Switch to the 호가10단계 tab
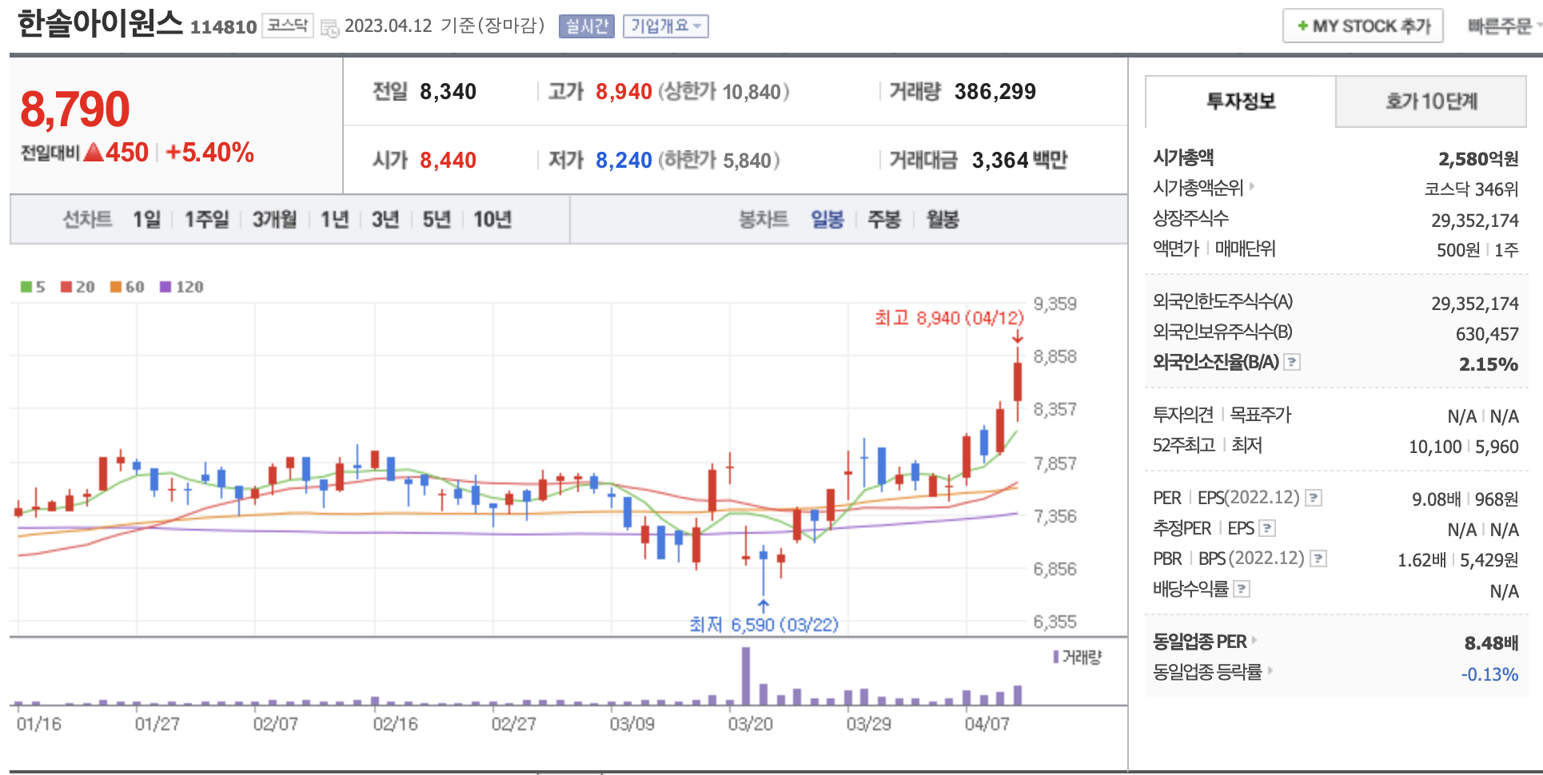The width and height of the screenshot is (1543, 775). (1430, 101)
